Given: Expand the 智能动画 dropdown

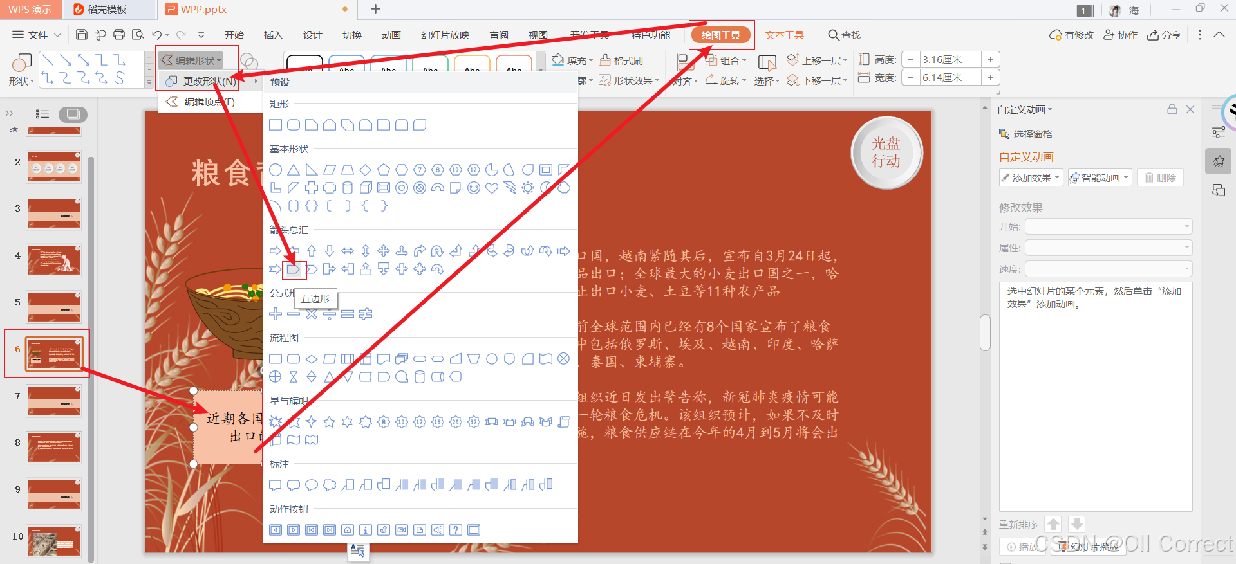Looking at the screenshot, I should (x=1100, y=177).
